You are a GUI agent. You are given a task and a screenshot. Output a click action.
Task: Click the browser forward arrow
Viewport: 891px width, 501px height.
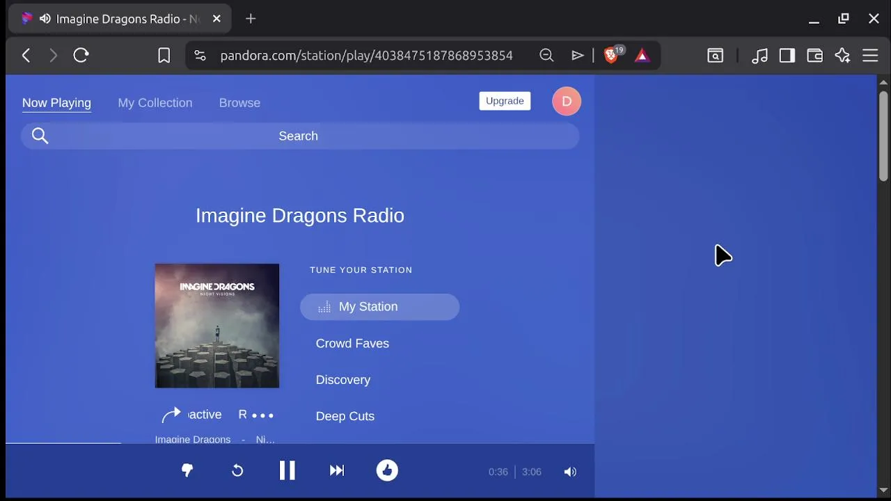tap(54, 56)
